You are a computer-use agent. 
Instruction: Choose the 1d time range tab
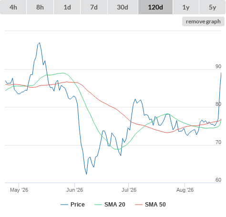pos(67,7)
